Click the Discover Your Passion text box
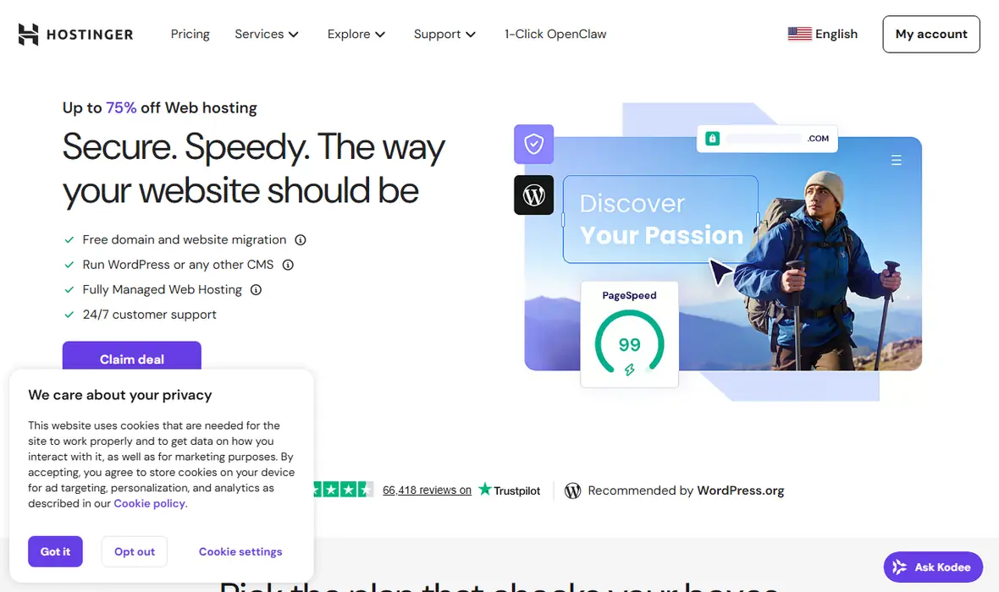The height and width of the screenshot is (592, 999). click(660, 219)
